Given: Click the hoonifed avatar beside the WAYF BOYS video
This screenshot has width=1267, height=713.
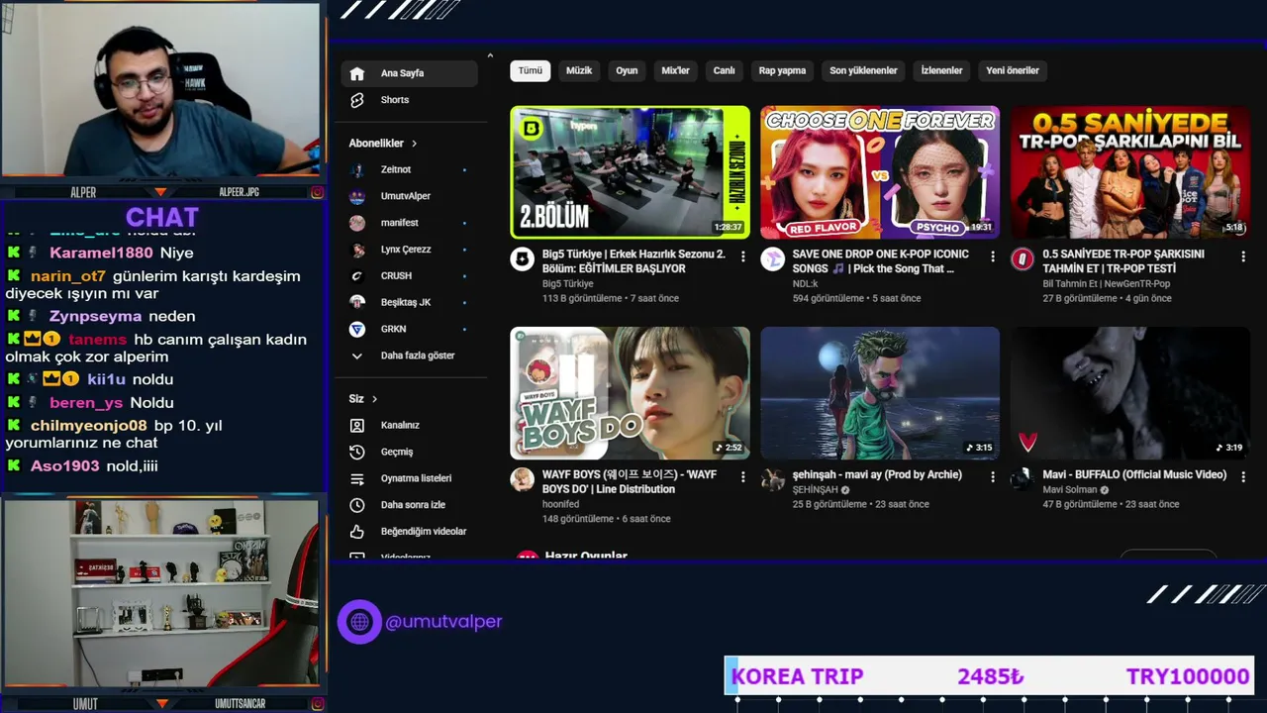Looking at the screenshot, I should click(x=522, y=480).
